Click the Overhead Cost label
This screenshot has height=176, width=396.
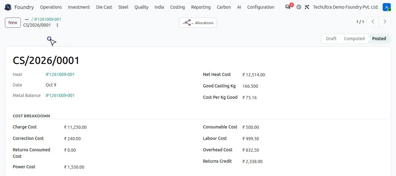tap(217, 150)
